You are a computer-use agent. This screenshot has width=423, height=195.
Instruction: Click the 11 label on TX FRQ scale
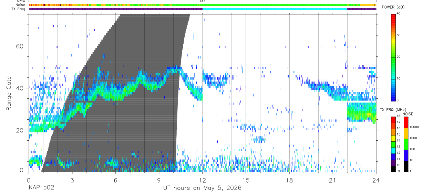tap(398, 159)
